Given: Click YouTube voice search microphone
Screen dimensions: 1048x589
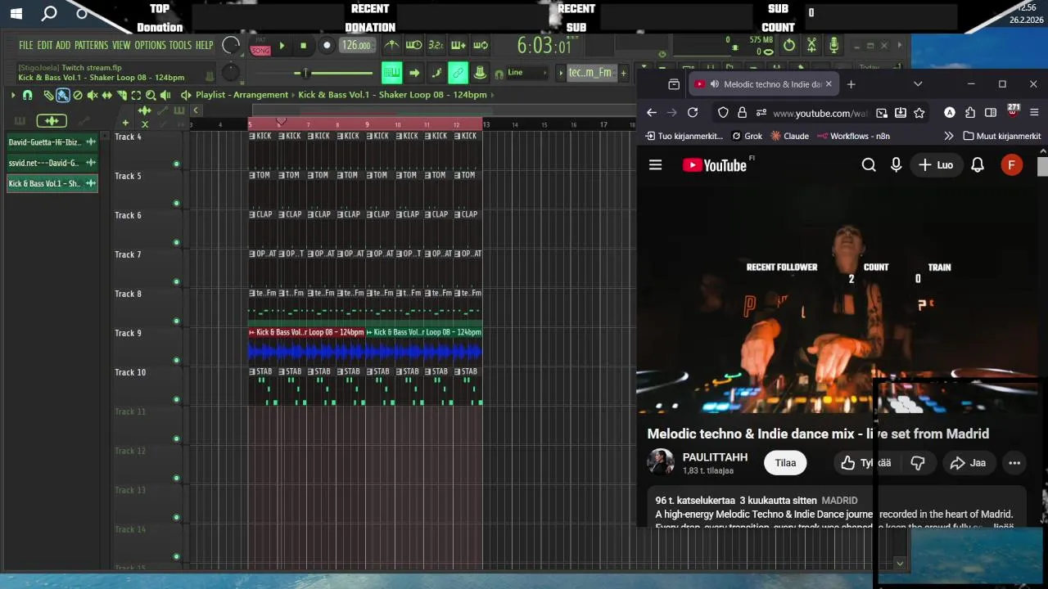Looking at the screenshot, I should (896, 165).
